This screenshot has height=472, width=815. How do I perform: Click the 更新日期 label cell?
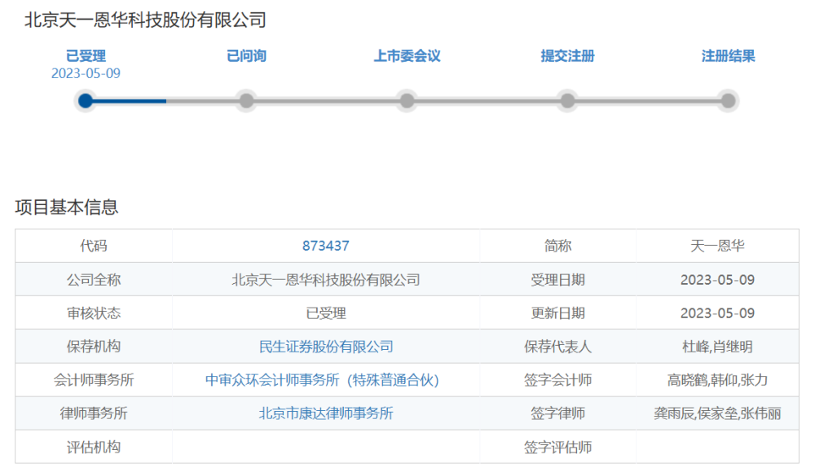557,313
